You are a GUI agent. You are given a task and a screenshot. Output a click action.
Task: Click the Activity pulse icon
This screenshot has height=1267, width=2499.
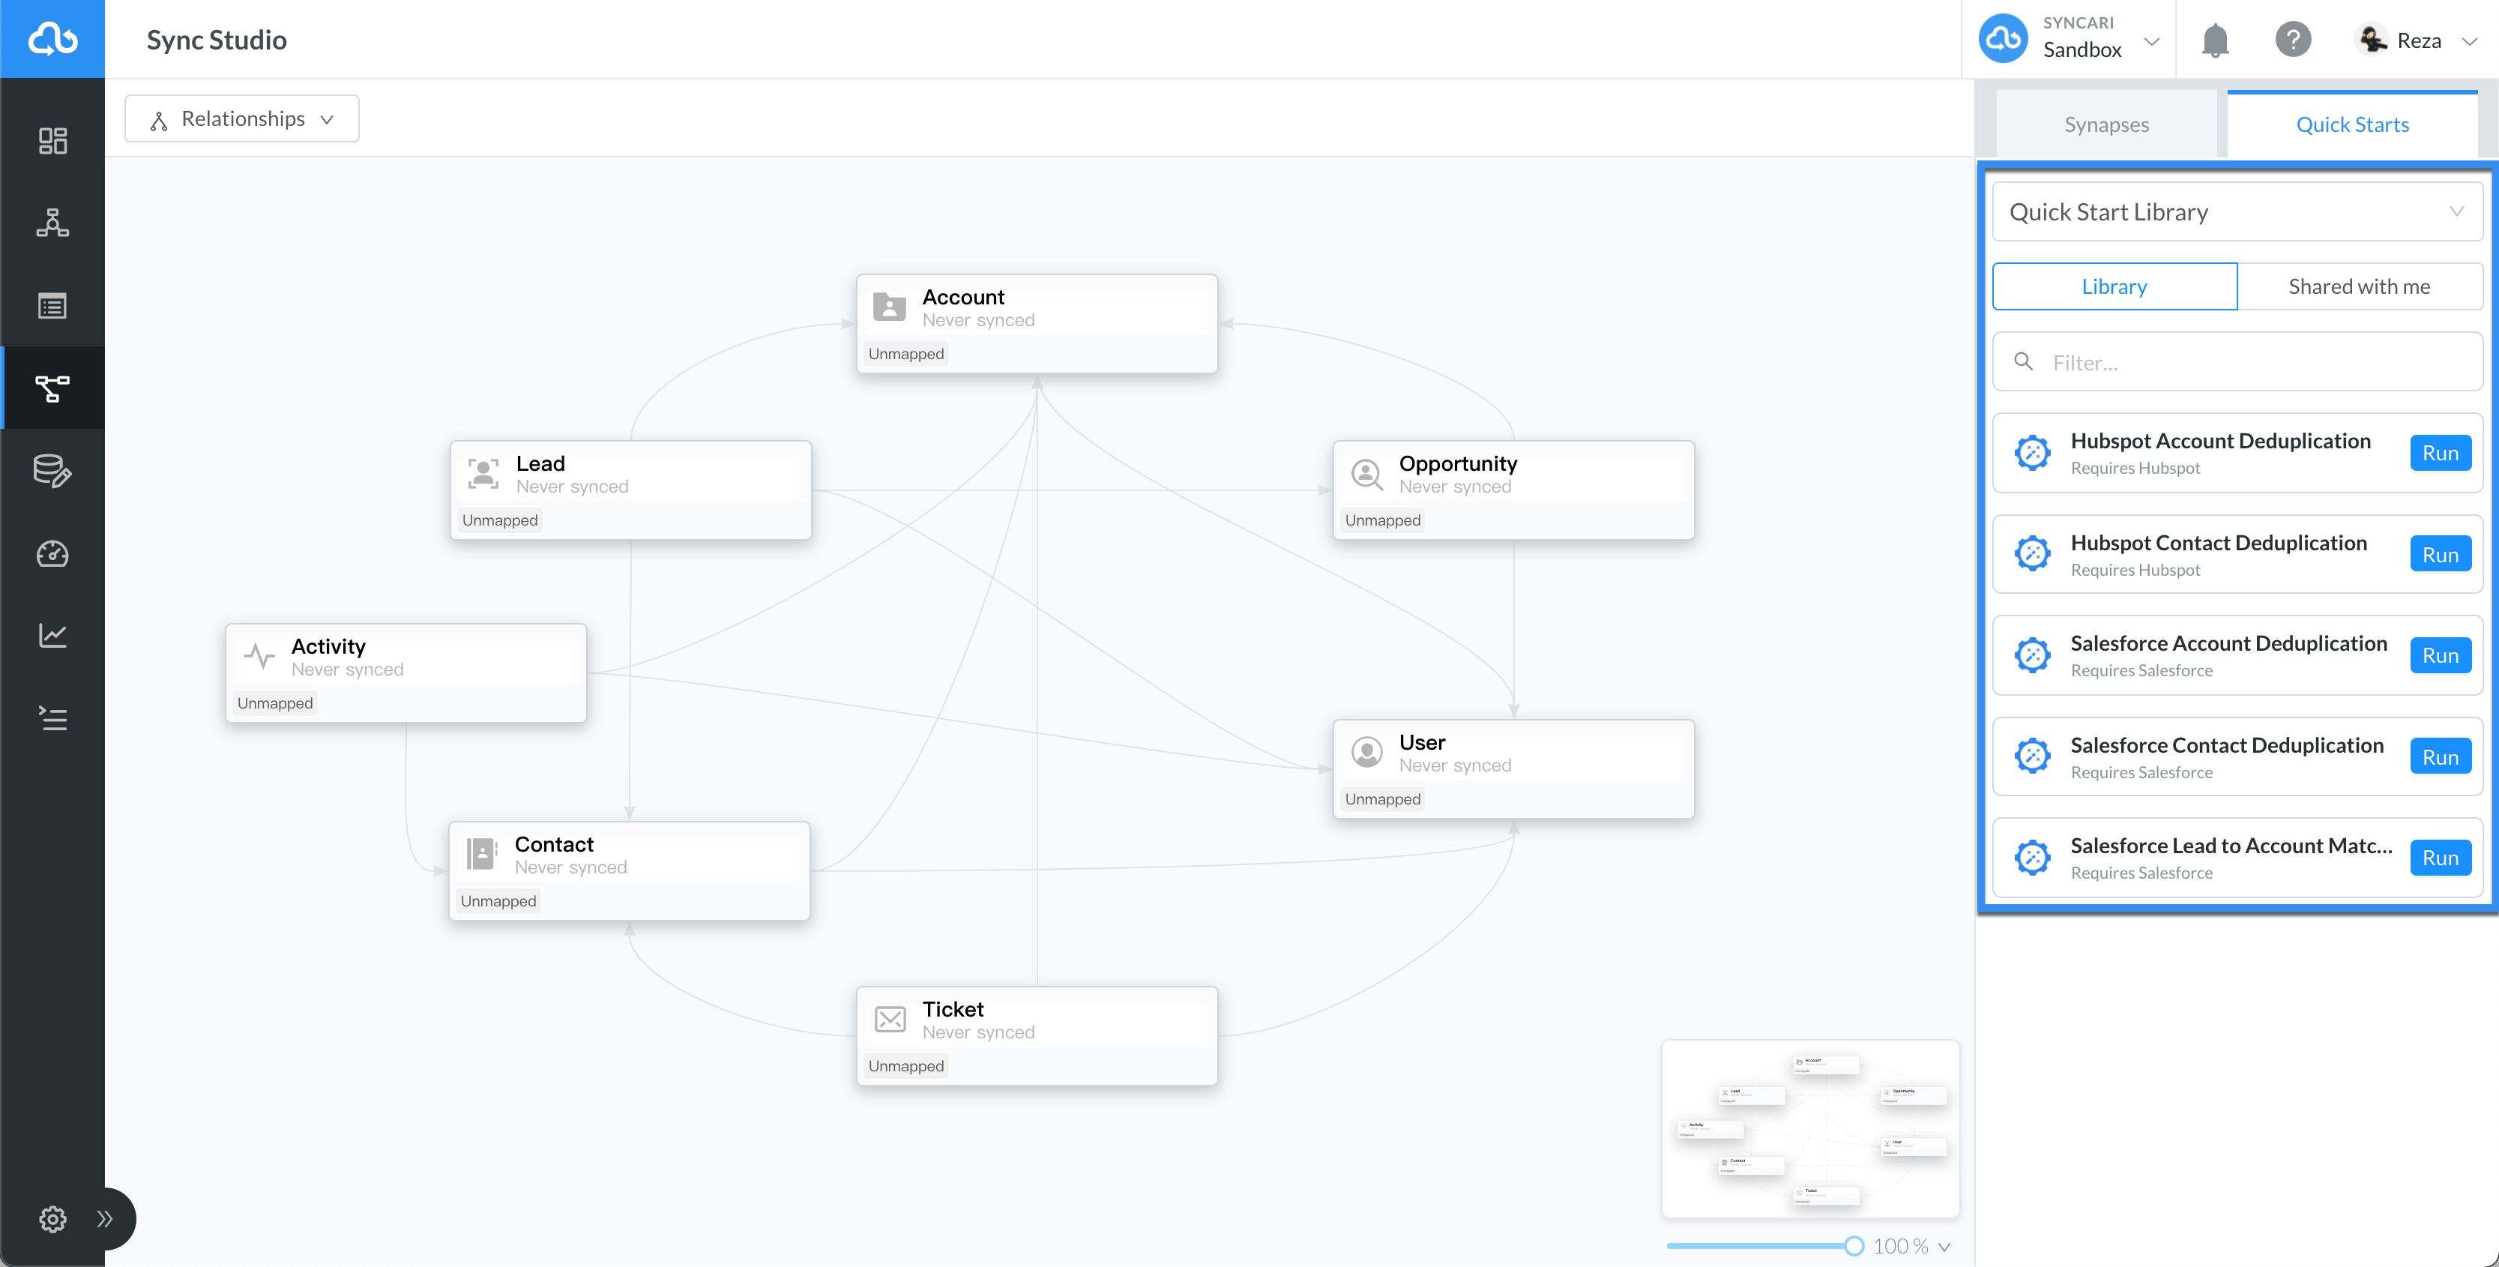click(259, 656)
